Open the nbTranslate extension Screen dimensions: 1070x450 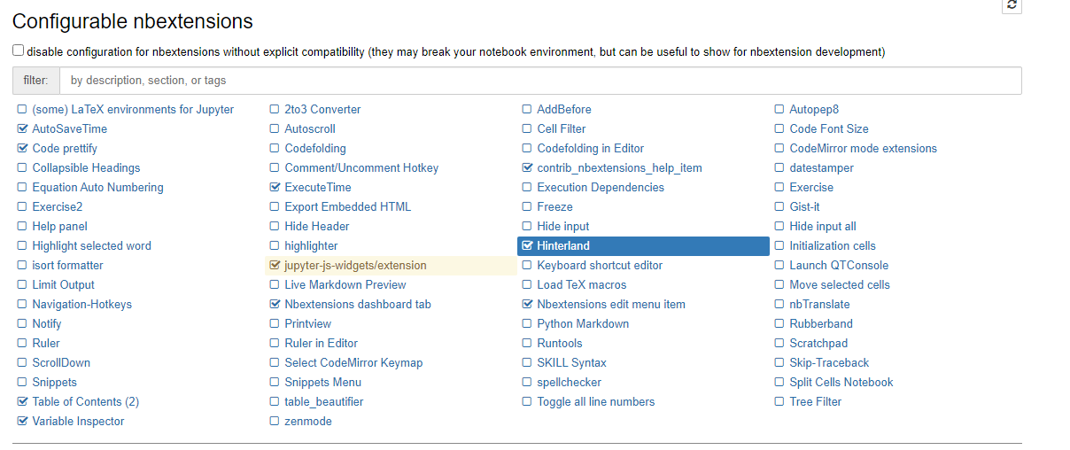pyautogui.click(x=819, y=304)
